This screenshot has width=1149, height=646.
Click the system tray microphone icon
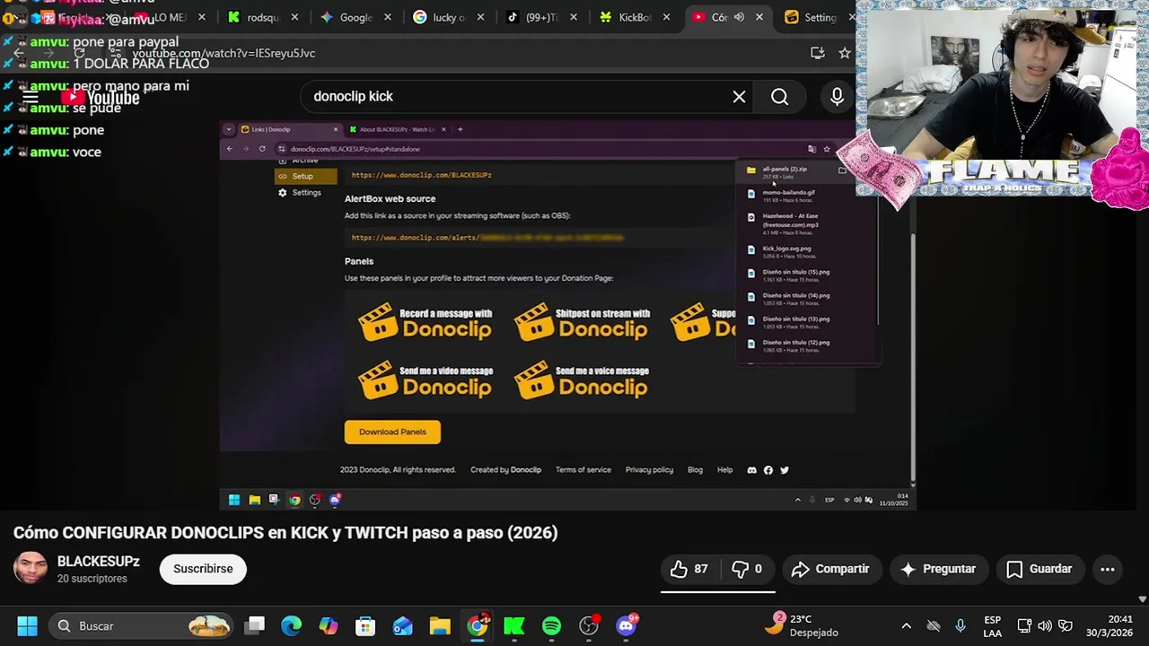[x=960, y=625]
